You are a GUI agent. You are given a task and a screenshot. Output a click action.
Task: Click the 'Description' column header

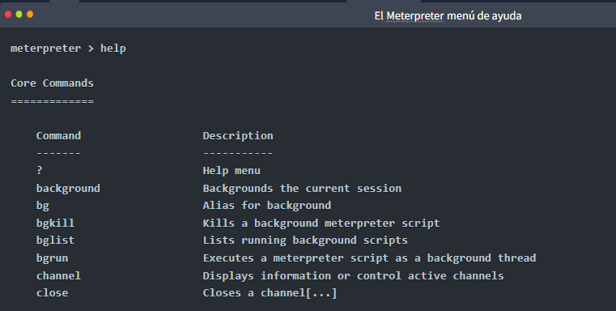[238, 136]
